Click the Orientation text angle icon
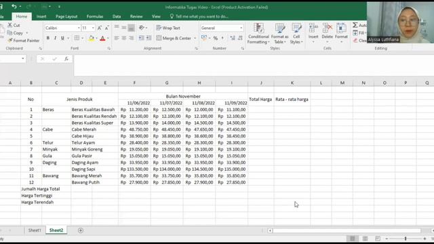This screenshot has width=434, height=244. 142,28
